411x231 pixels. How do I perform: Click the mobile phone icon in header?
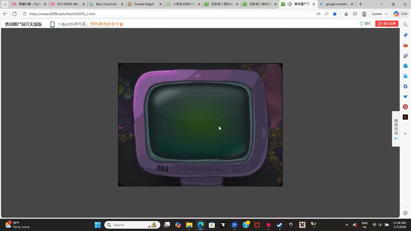(x=52, y=24)
